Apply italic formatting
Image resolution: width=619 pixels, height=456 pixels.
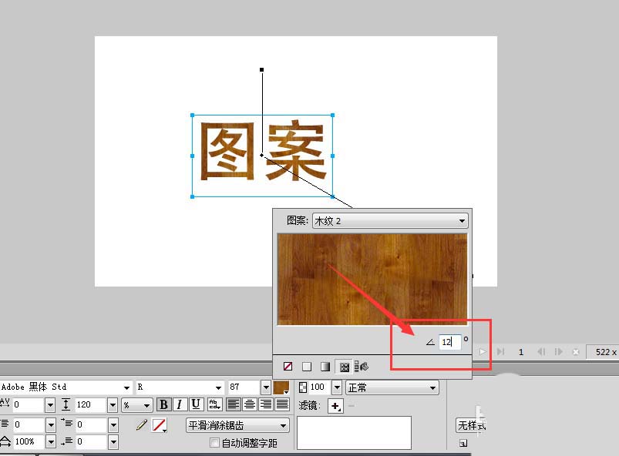pyautogui.click(x=180, y=404)
